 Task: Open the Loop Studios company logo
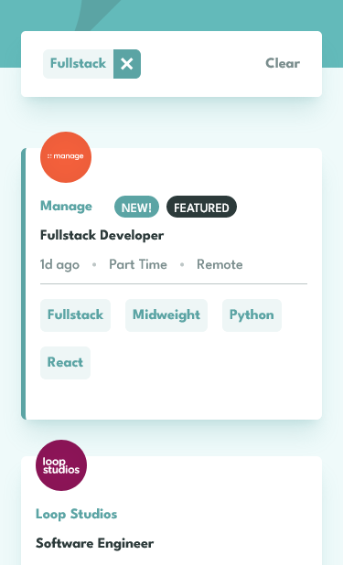click(61, 465)
